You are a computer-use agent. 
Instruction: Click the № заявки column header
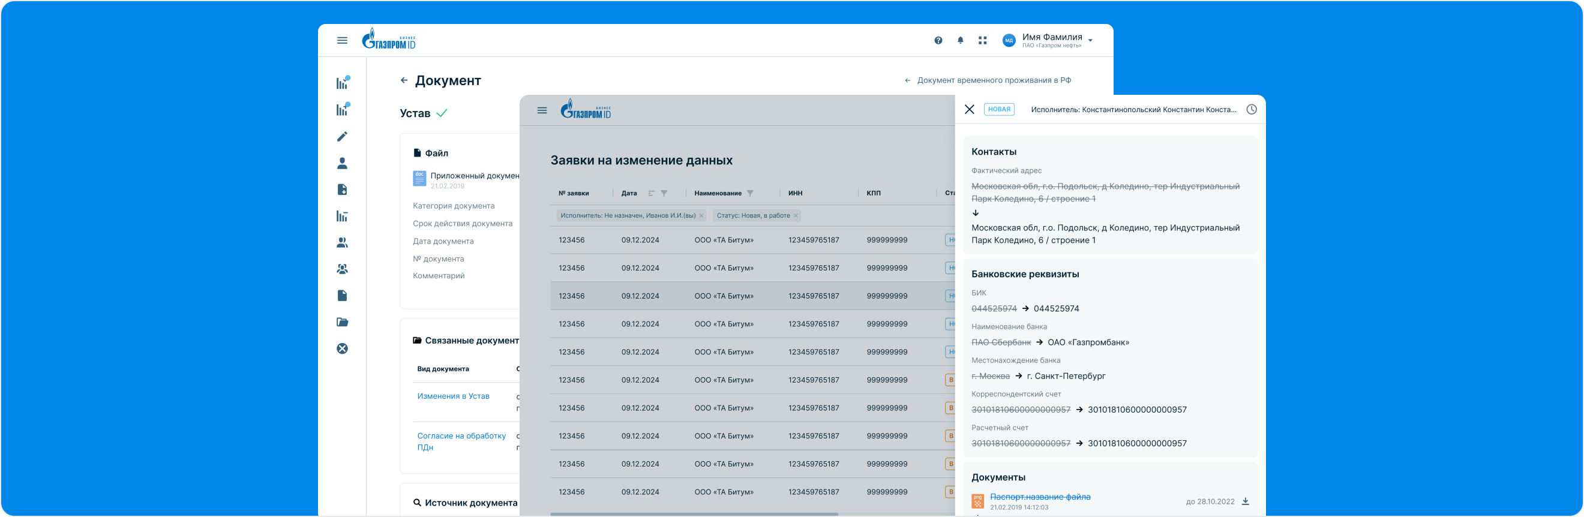click(573, 193)
